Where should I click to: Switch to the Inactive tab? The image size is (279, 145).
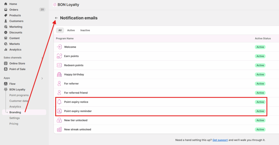[x=85, y=30]
